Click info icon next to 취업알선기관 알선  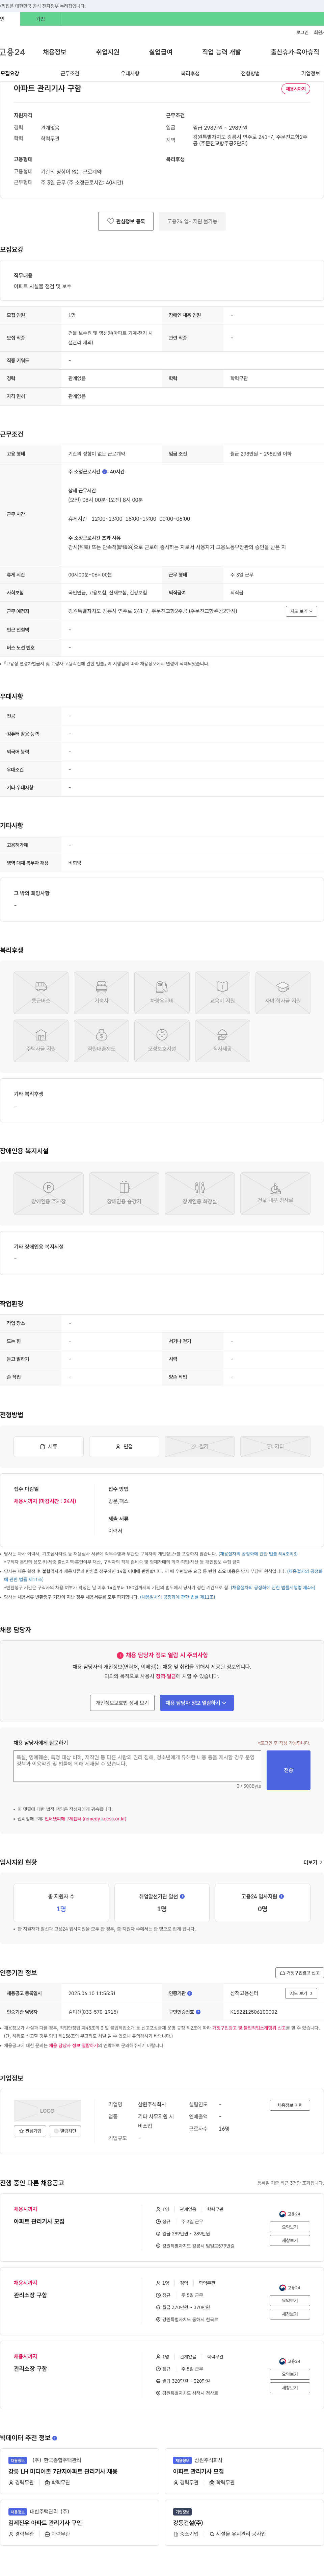point(182,1896)
